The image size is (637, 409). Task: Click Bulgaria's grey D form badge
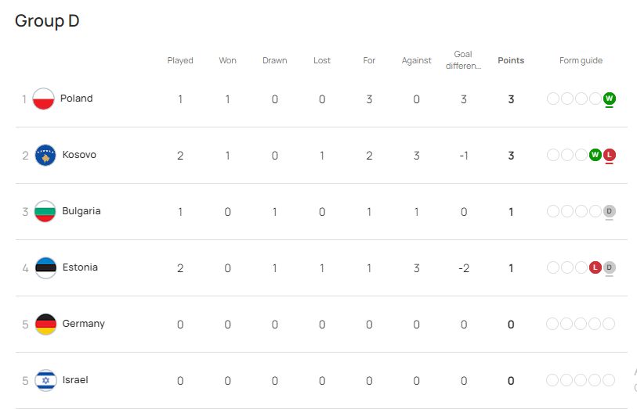click(609, 211)
